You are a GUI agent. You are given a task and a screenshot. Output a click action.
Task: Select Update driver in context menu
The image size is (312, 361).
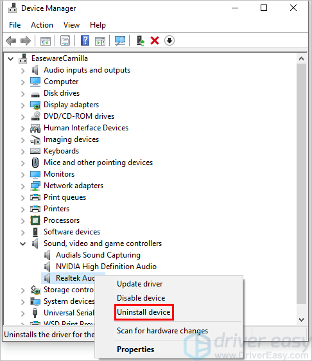click(140, 284)
